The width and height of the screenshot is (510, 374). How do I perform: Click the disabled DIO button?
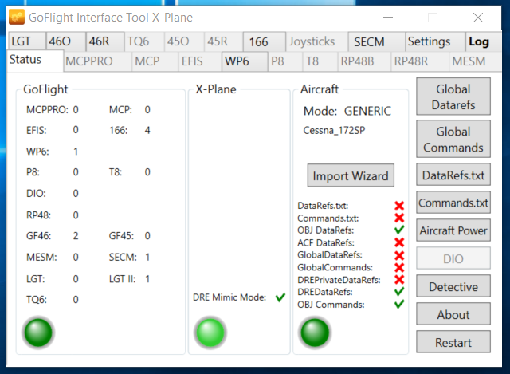tap(453, 258)
